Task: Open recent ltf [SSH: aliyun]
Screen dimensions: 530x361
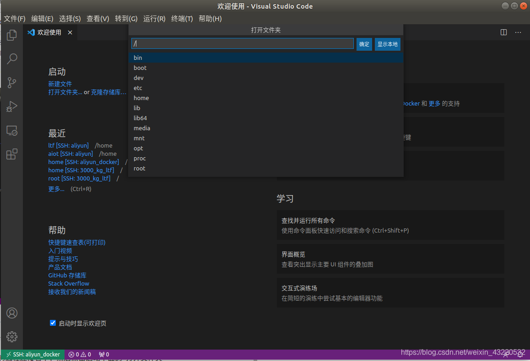Action: pos(68,145)
